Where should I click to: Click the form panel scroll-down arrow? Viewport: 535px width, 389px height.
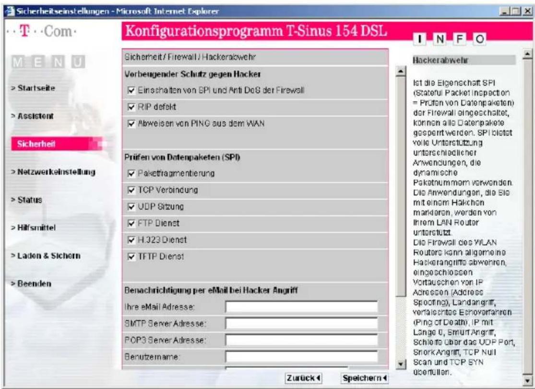pyautogui.click(x=401, y=365)
